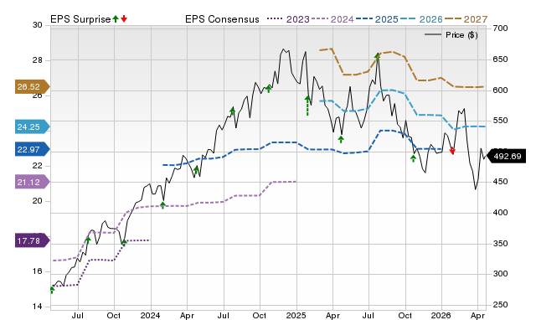This screenshot has height=320, width=536.
Task: Click the 30 label on EPS axis
Action: click(38, 25)
